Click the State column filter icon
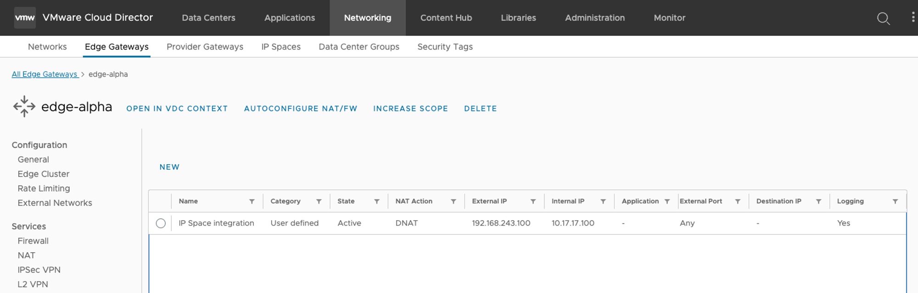 pos(377,201)
